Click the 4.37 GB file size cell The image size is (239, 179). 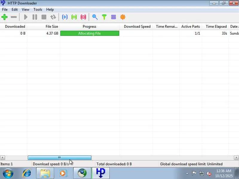pos(52,33)
